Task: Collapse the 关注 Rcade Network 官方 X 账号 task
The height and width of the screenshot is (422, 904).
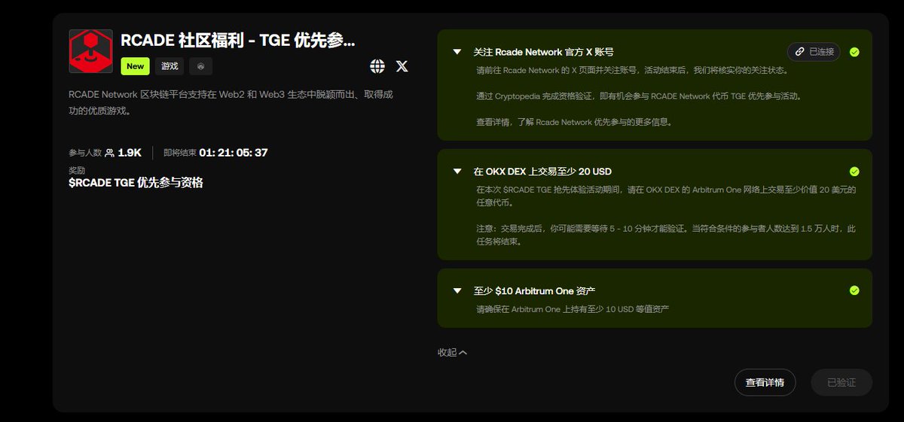Action: point(457,52)
